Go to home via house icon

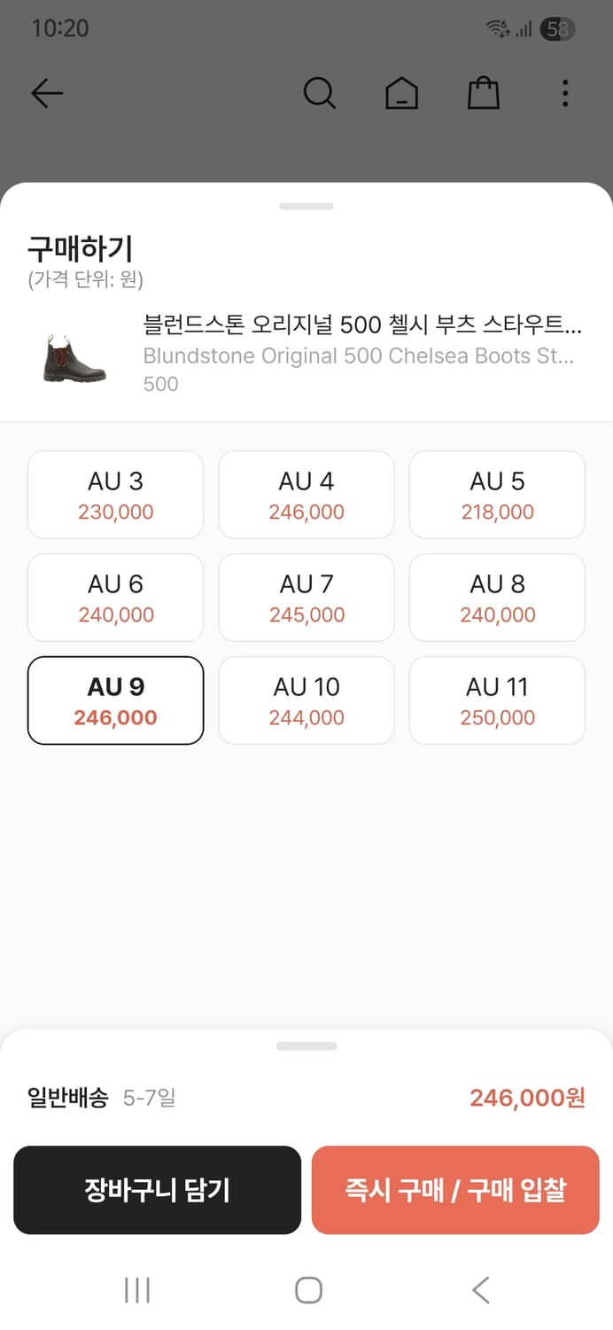[x=401, y=93]
